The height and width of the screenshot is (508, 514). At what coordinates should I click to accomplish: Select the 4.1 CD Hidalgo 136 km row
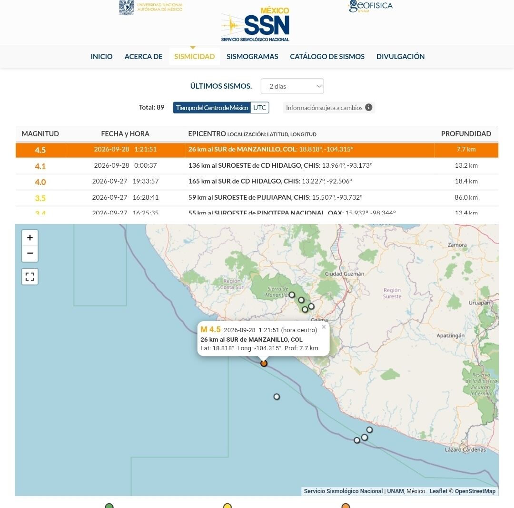(x=257, y=166)
